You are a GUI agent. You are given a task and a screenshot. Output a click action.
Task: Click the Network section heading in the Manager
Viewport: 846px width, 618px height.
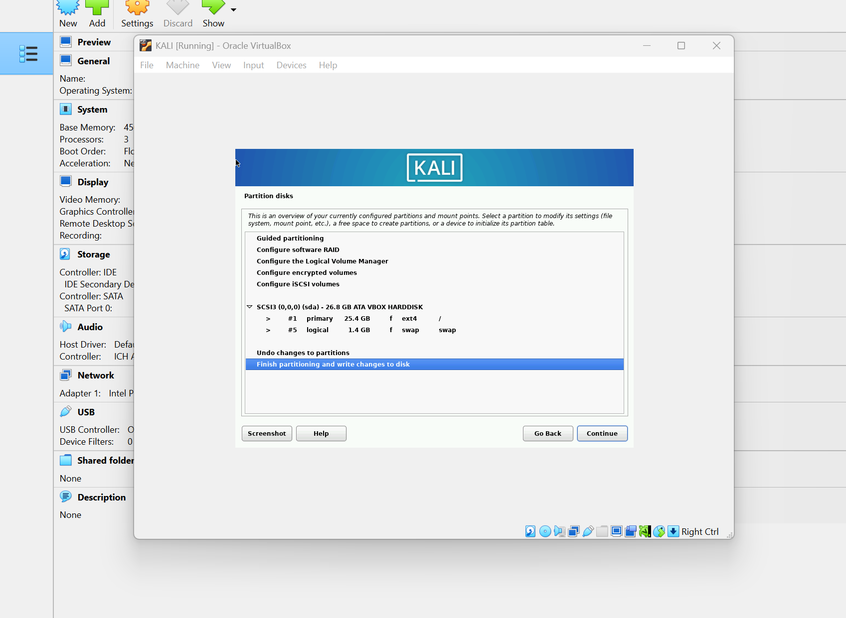[96, 375]
